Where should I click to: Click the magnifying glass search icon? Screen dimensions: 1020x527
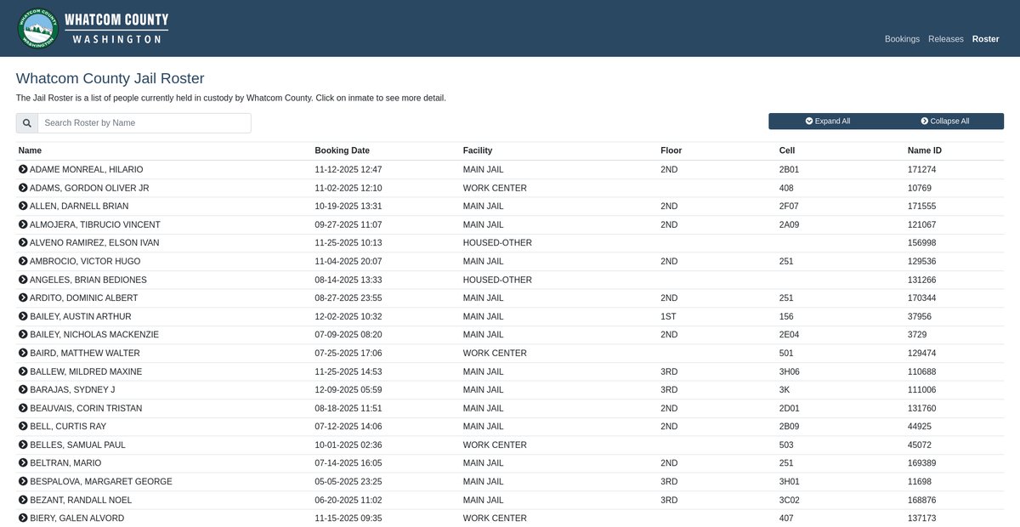27,123
